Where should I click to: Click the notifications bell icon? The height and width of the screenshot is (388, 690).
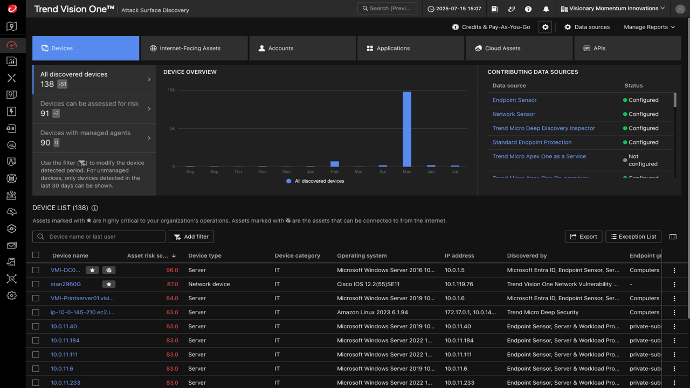coord(546,9)
